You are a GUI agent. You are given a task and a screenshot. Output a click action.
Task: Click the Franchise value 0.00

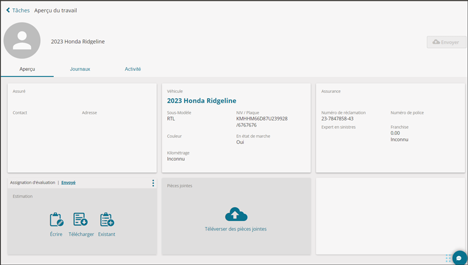[395, 133]
